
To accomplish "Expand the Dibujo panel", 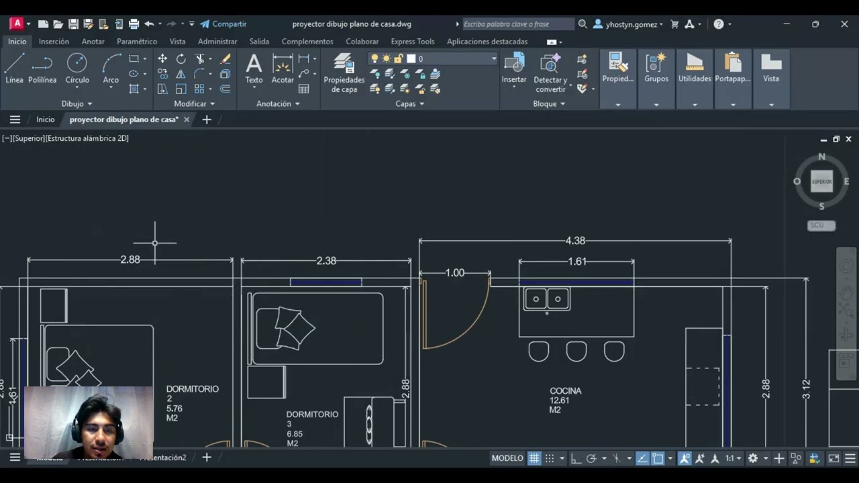I will 77,104.
